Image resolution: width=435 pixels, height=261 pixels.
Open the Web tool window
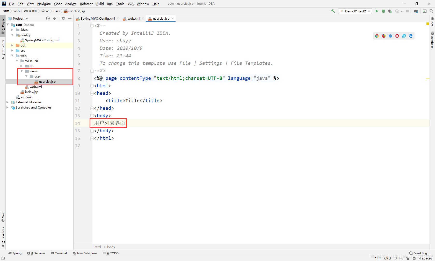3,217
